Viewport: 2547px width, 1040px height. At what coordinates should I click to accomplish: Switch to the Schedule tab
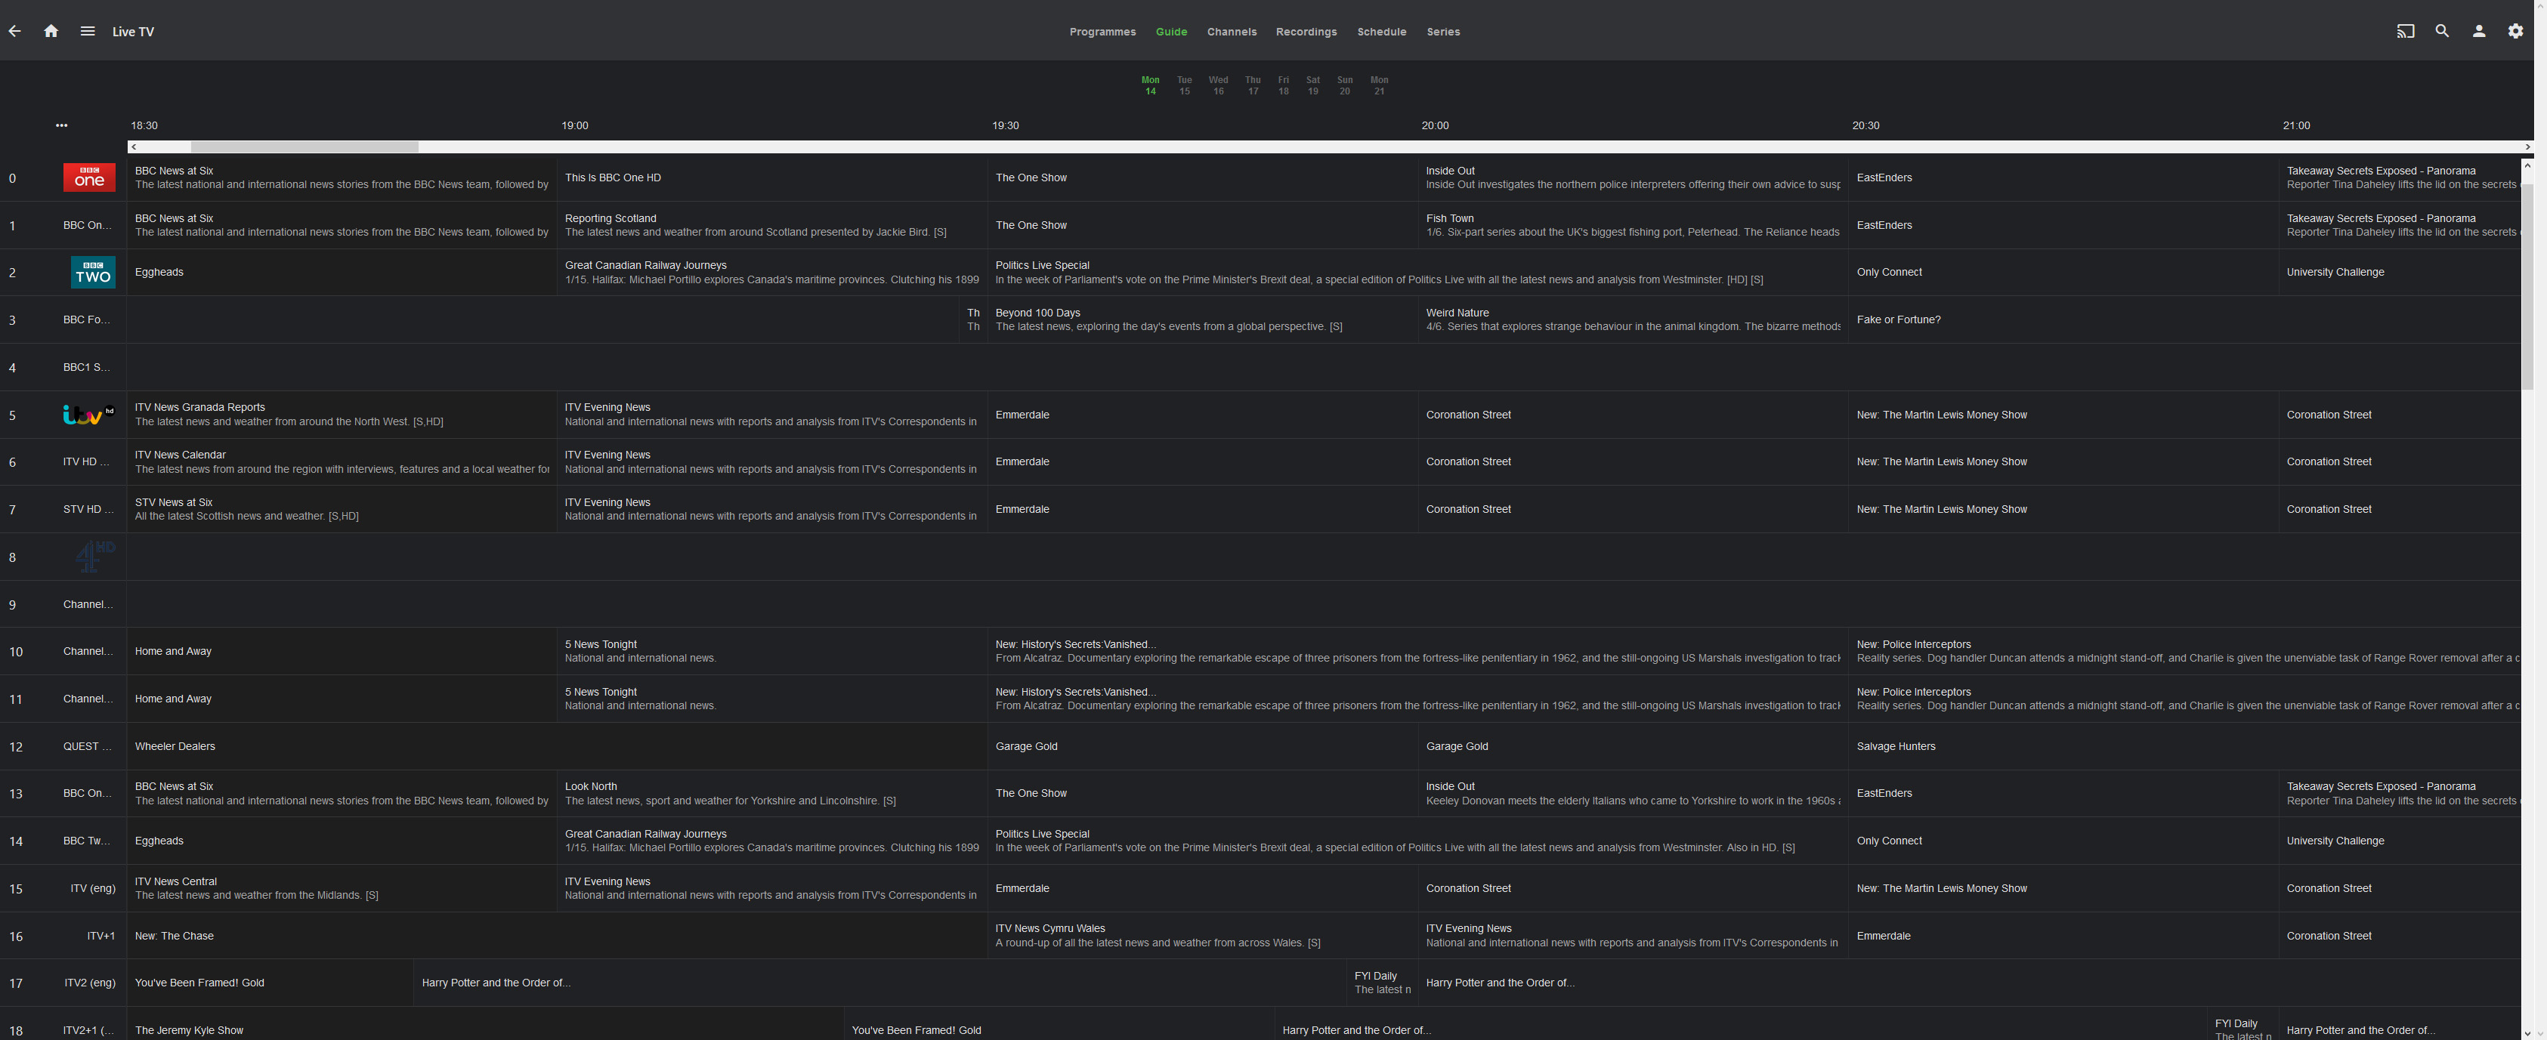1381,32
